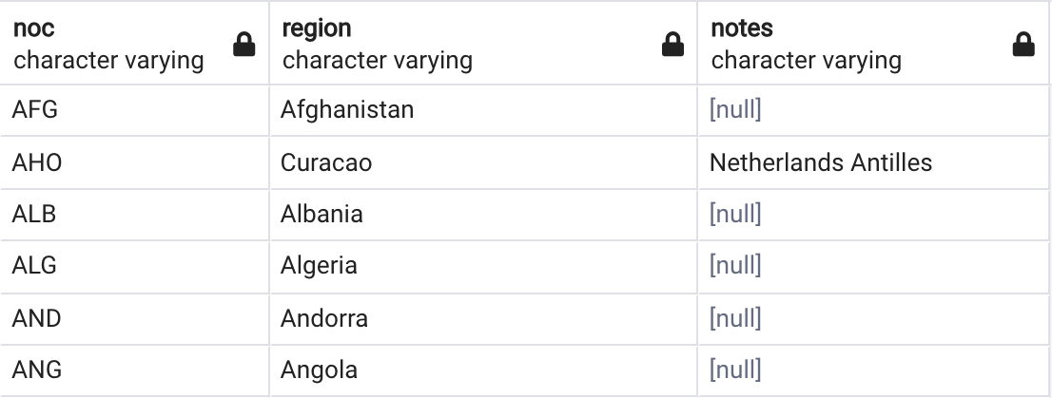Click the Angola region cell
The height and width of the screenshot is (398, 1052).
[484, 370]
